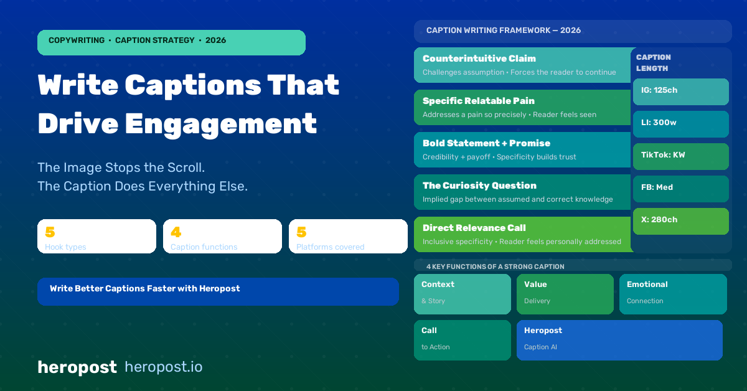Pick the Direct Relevance Call card
The height and width of the screenshot is (391, 747).
click(x=522, y=235)
